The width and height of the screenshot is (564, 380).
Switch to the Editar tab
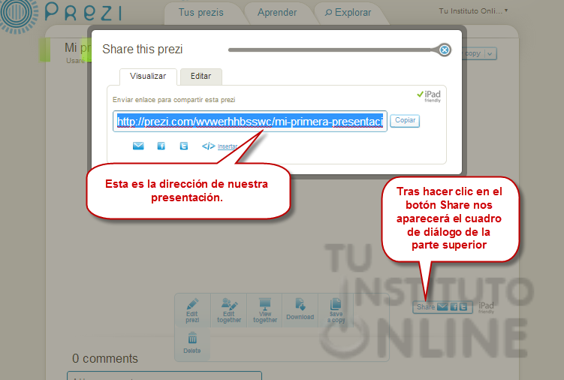pyautogui.click(x=201, y=77)
